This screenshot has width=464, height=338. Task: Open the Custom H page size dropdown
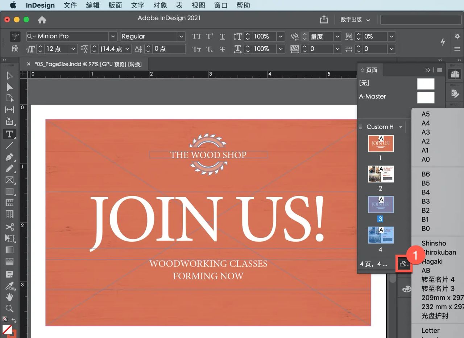(x=401, y=127)
